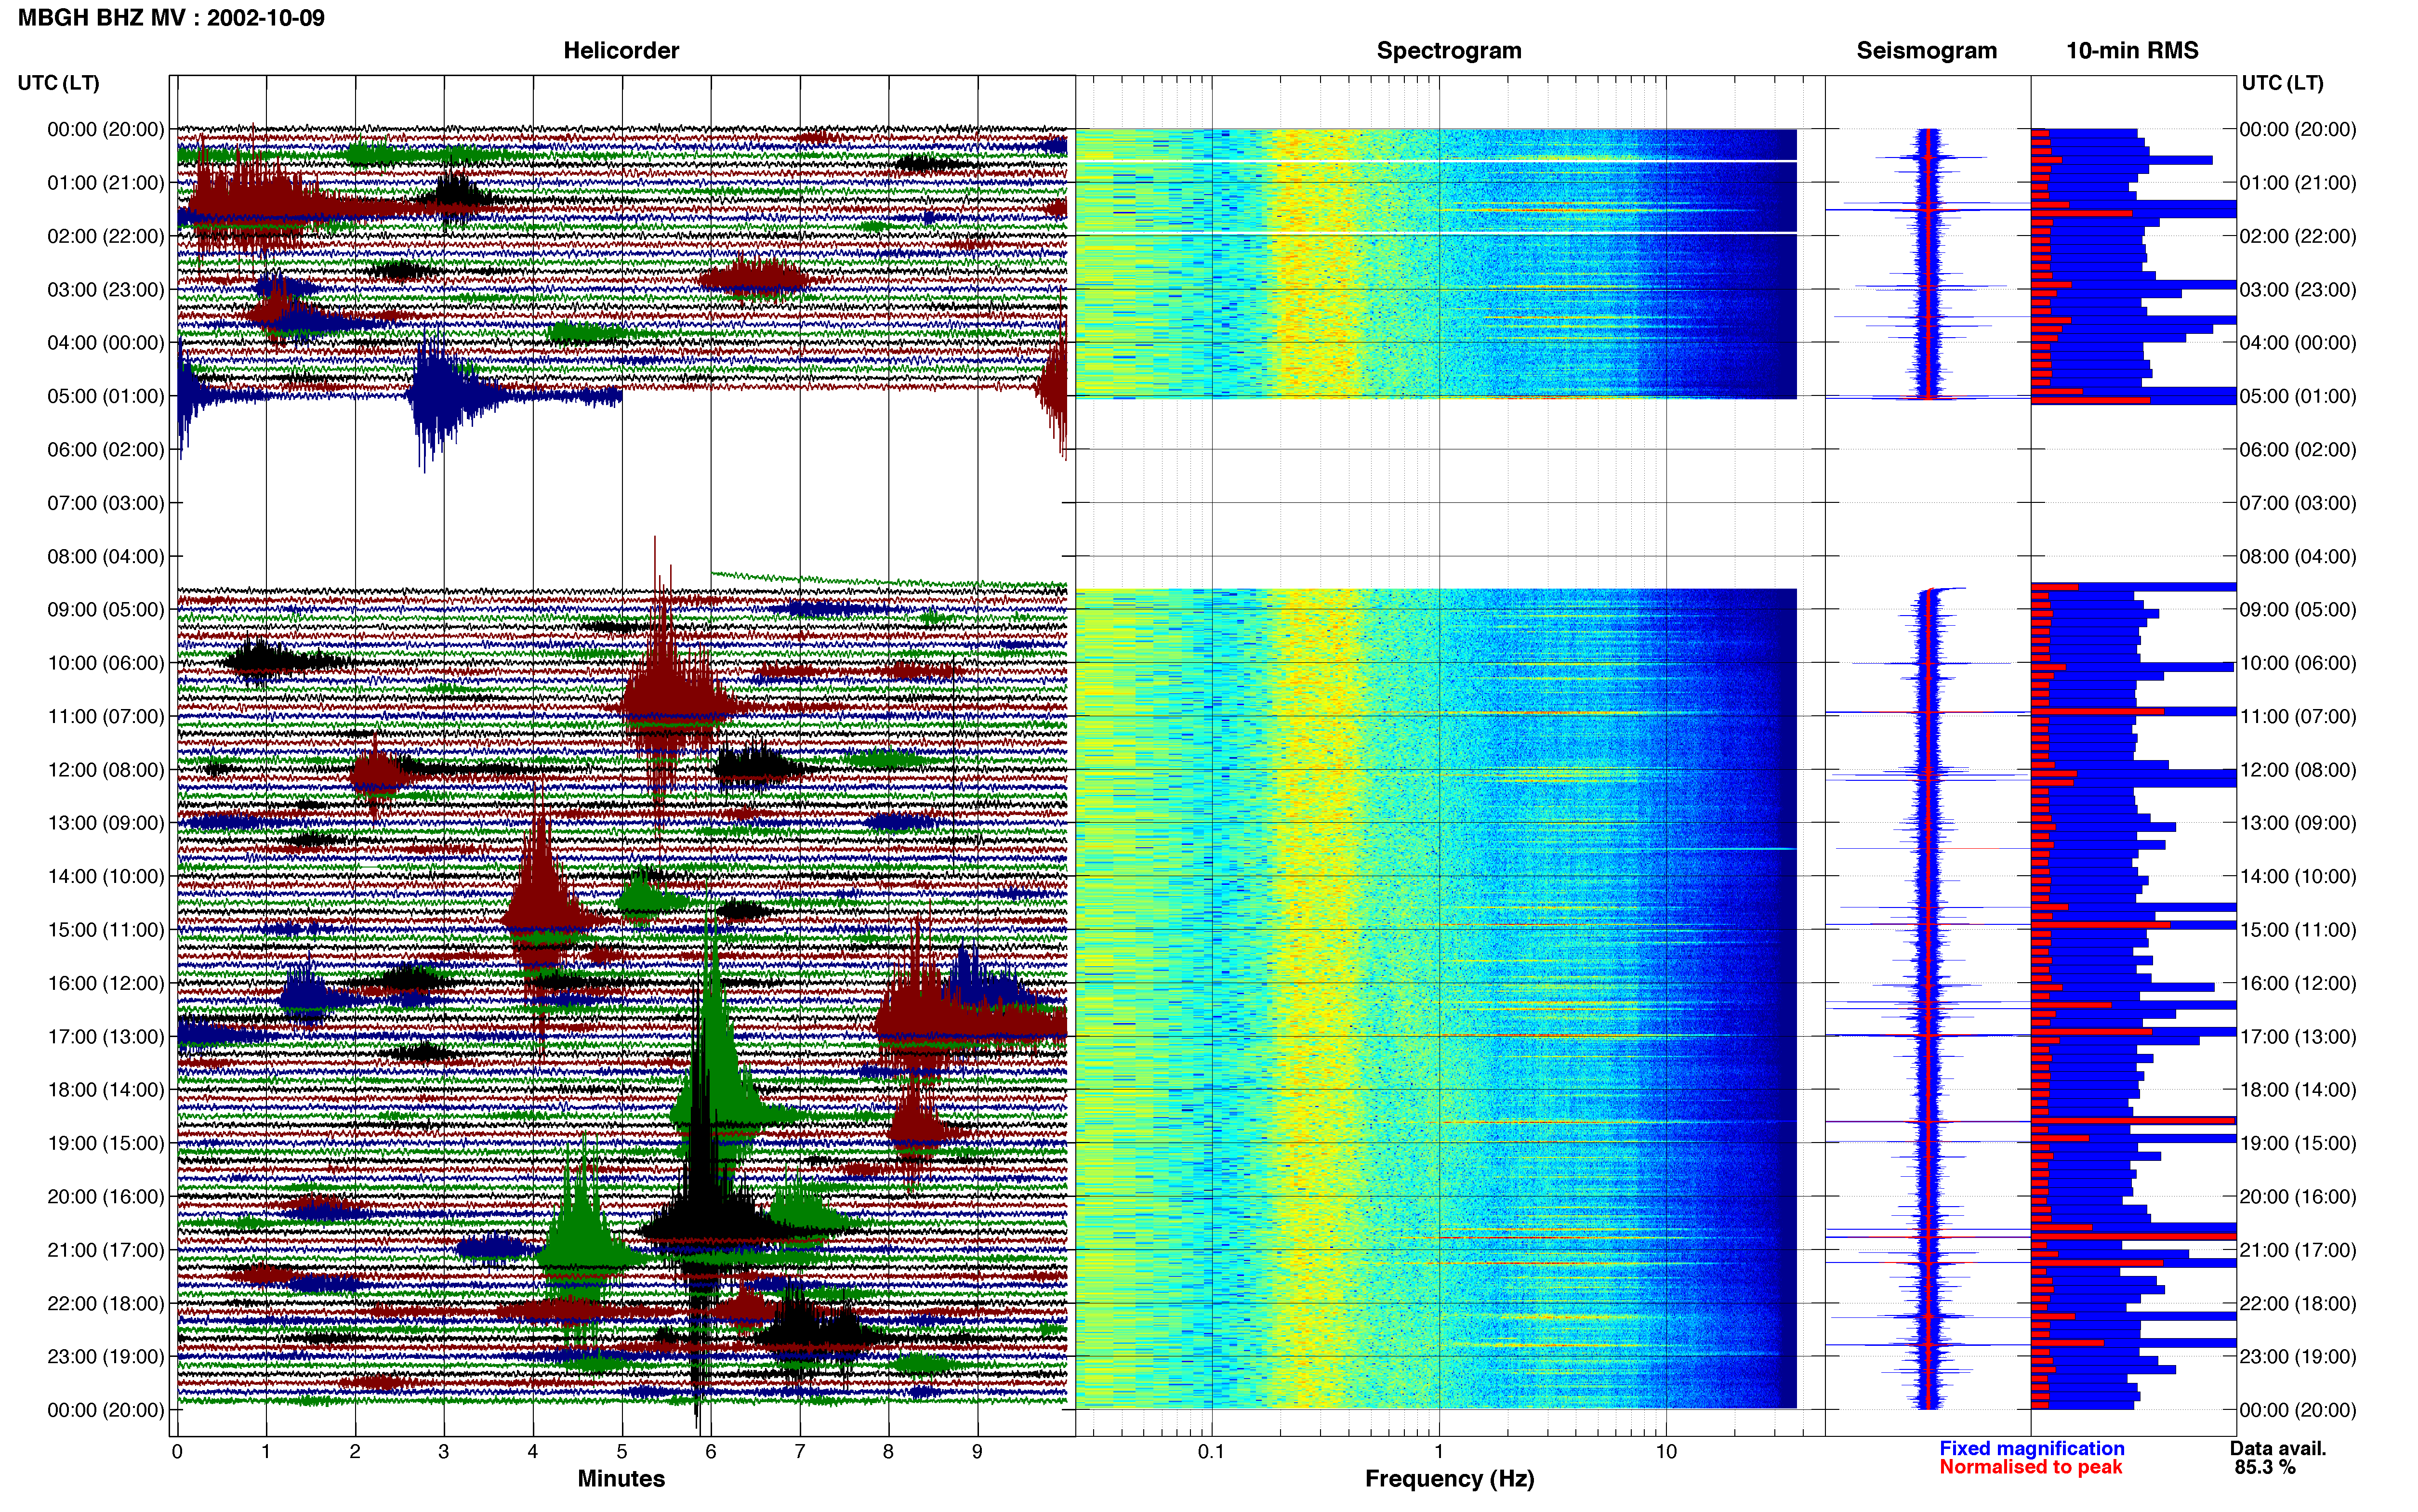Screen dimensions: 2418x1512
Task: Click tick '6' on the Minutes axis
Action: click(x=711, y=1452)
